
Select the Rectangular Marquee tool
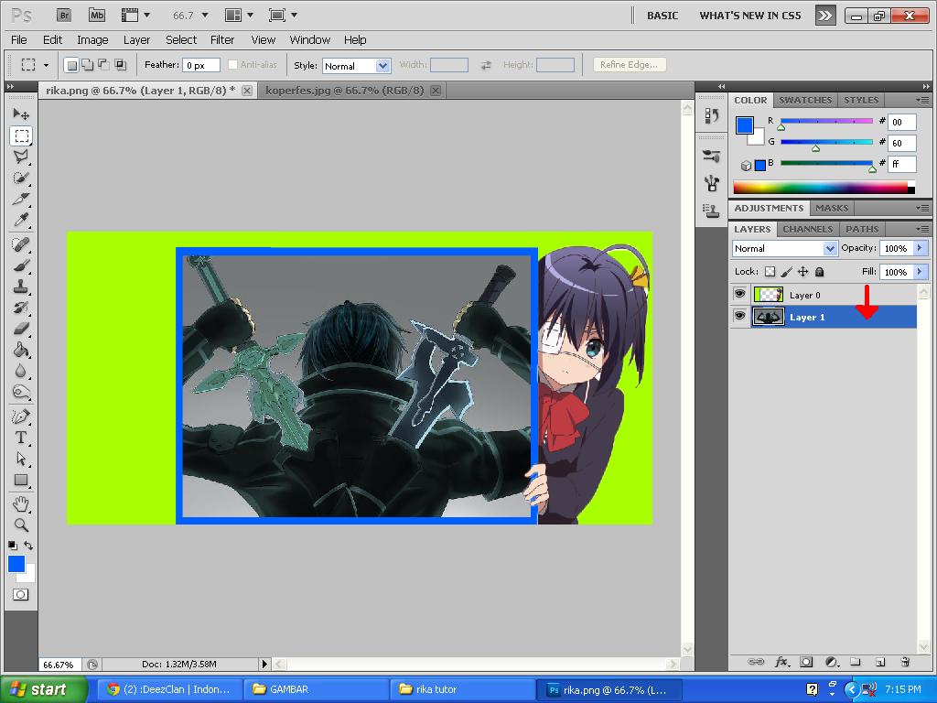click(21, 135)
